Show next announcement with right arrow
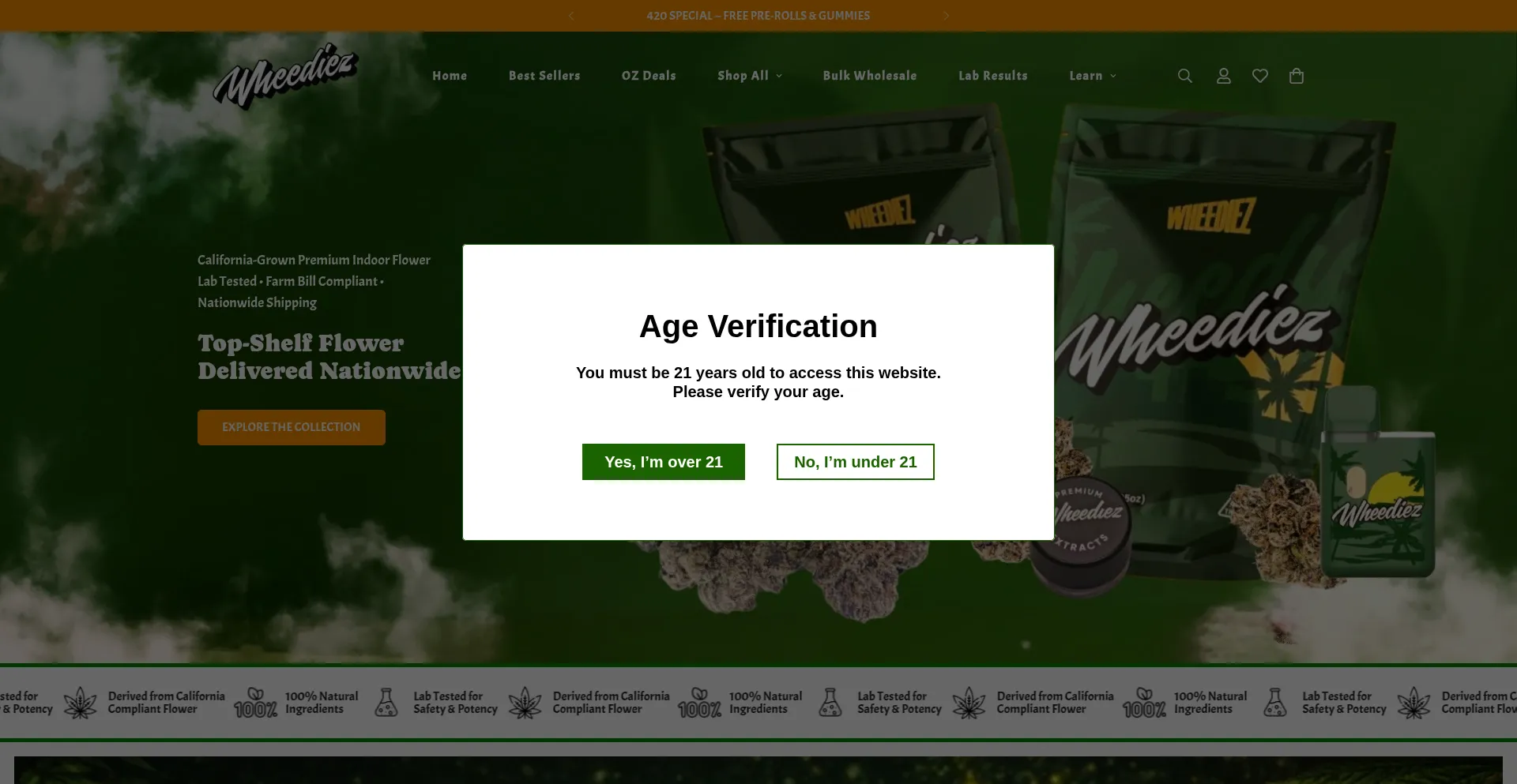The height and width of the screenshot is (784, 1517). click(x=946, y=16)
